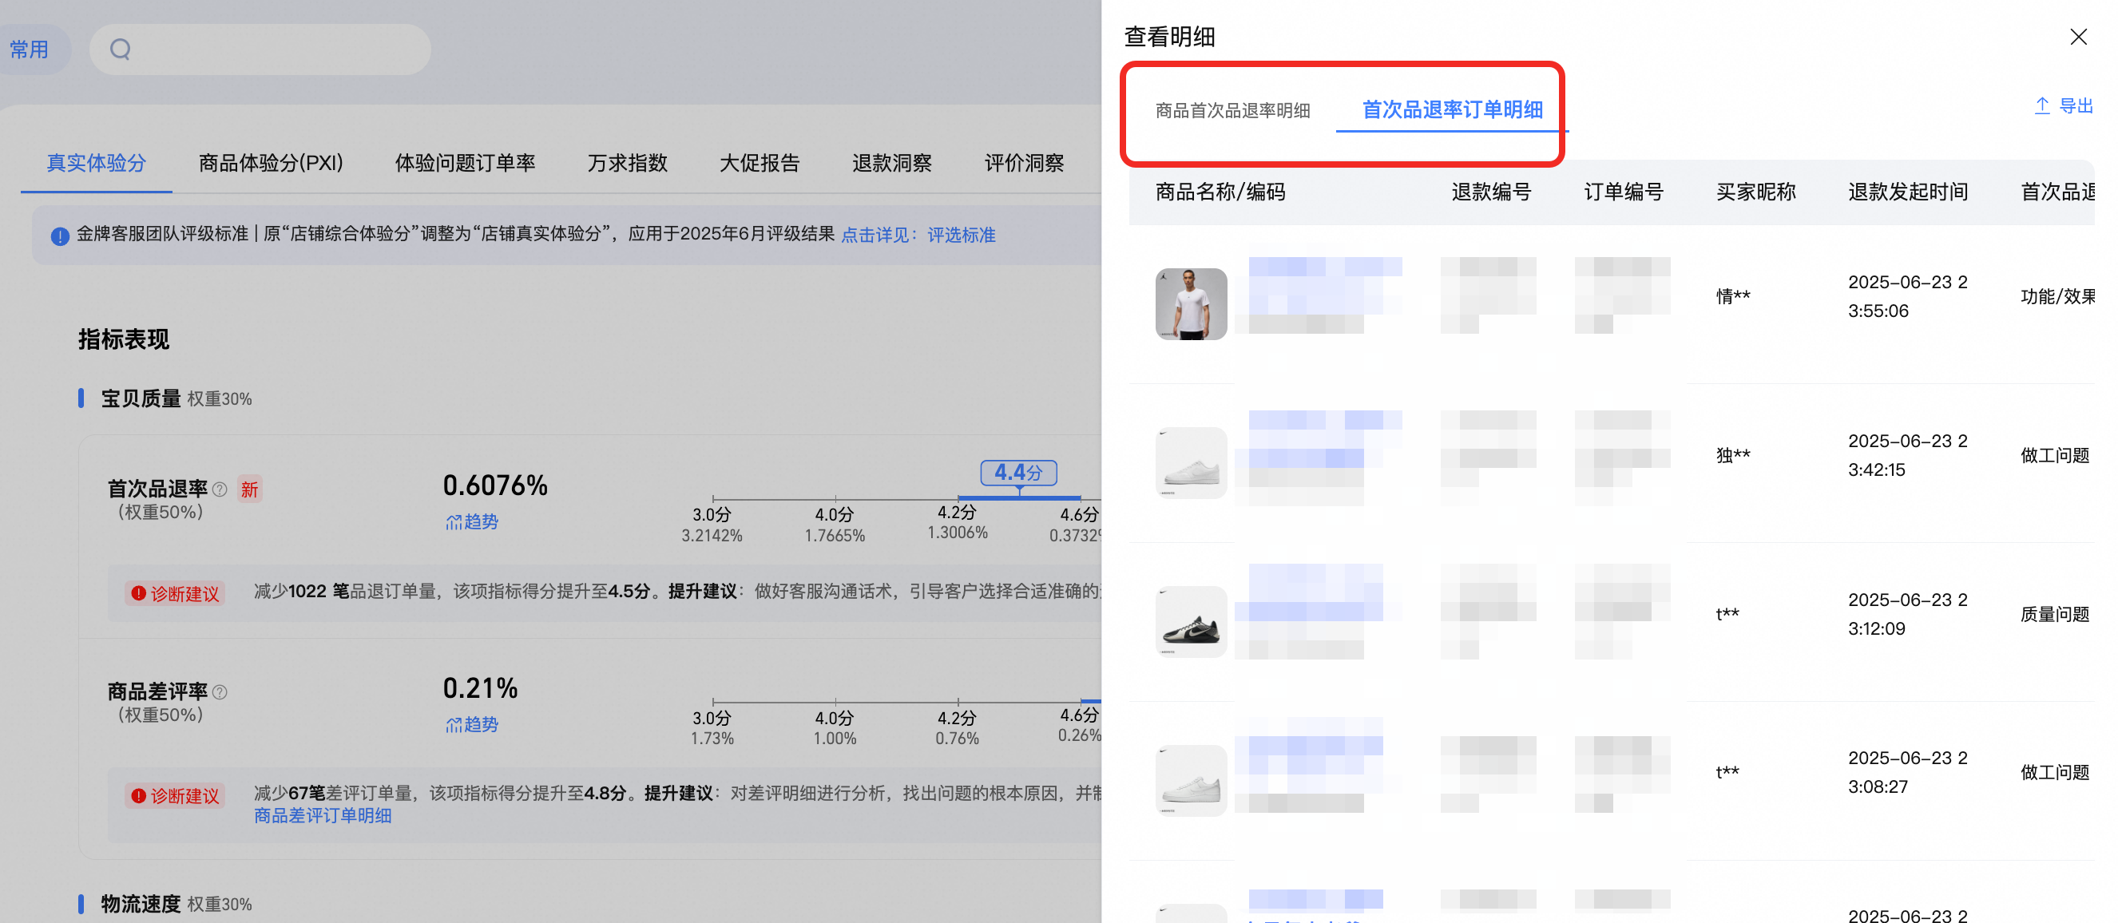Go to the 评价洞察 tab
Viewport: 2118px width, 923px height.
point(1025,163)
